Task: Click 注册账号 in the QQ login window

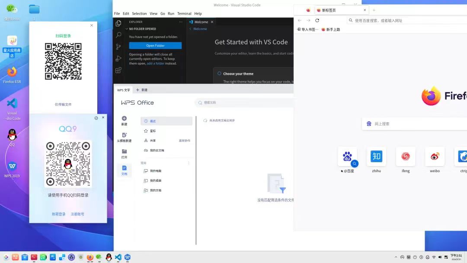Action: coord(77,214)
